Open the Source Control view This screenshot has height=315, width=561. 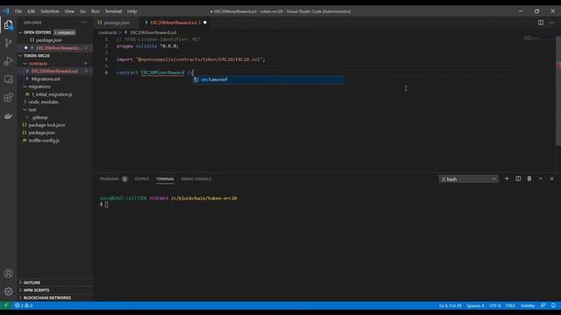pos(8,43)
